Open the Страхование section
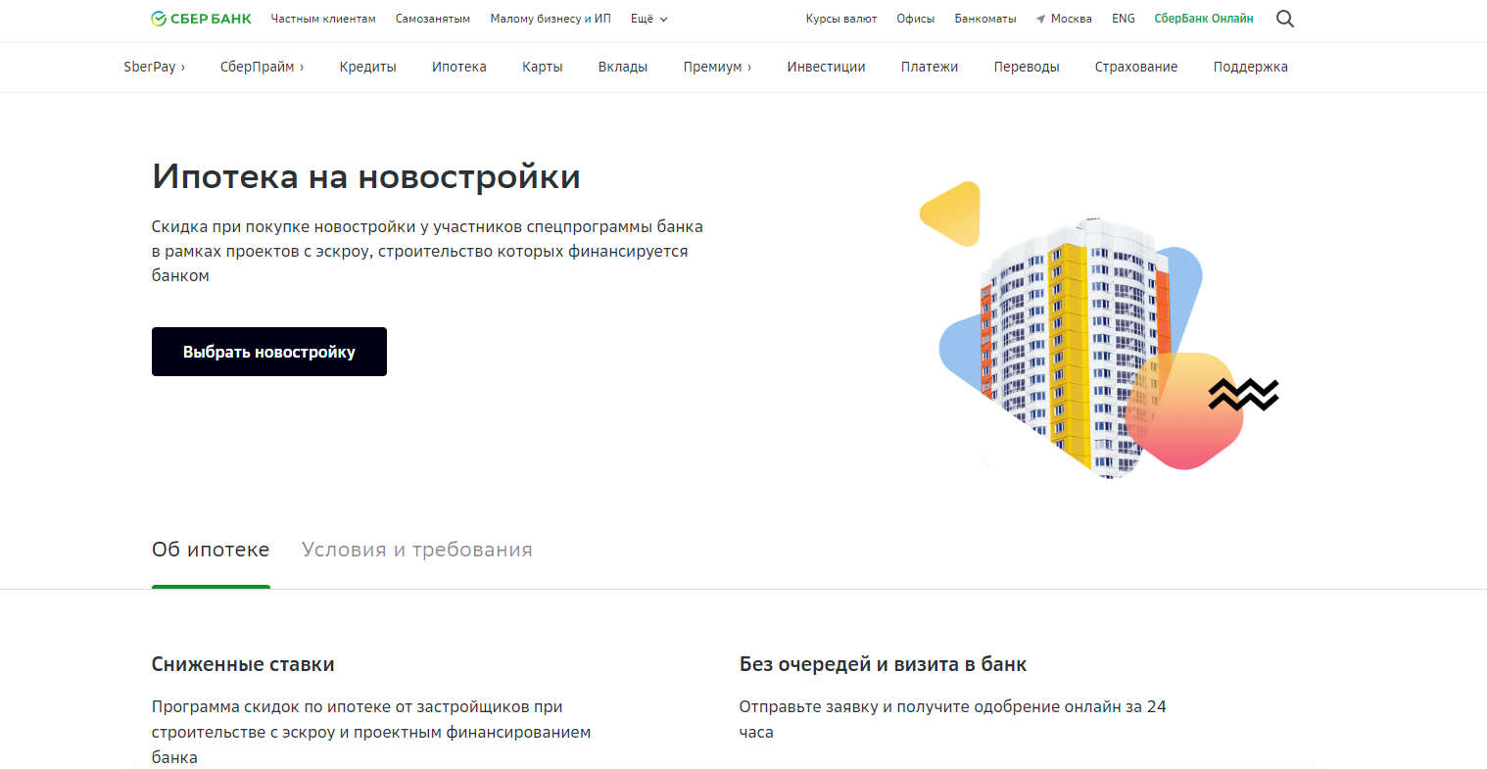Screen dimensions: 1487x769 [x=1136, y=67]
